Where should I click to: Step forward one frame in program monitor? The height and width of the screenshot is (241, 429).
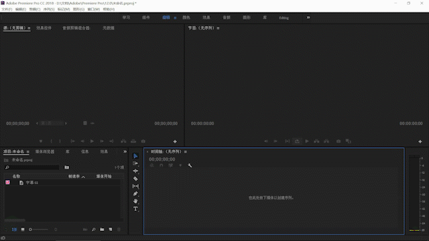click(275, 141)
